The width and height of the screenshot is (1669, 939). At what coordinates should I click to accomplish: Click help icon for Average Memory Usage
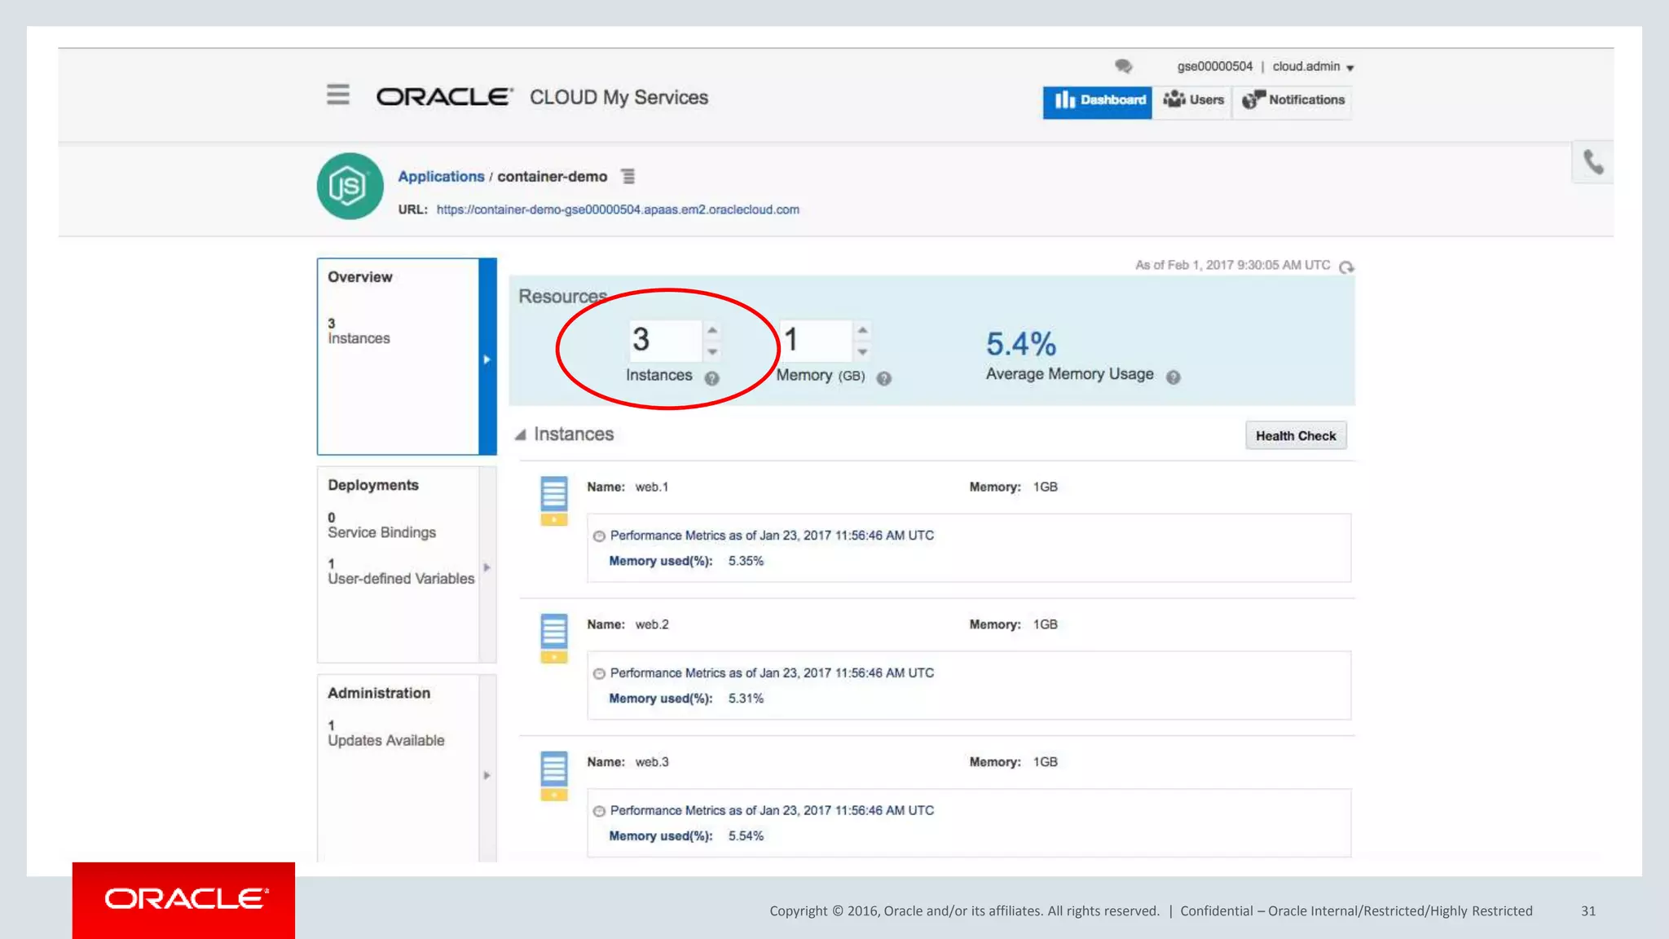(1173, 377)
